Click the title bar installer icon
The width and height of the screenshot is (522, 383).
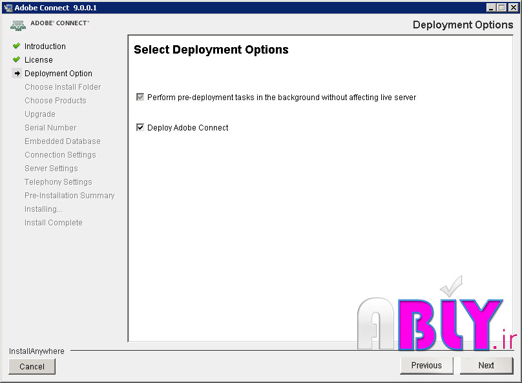coord(8,8)
